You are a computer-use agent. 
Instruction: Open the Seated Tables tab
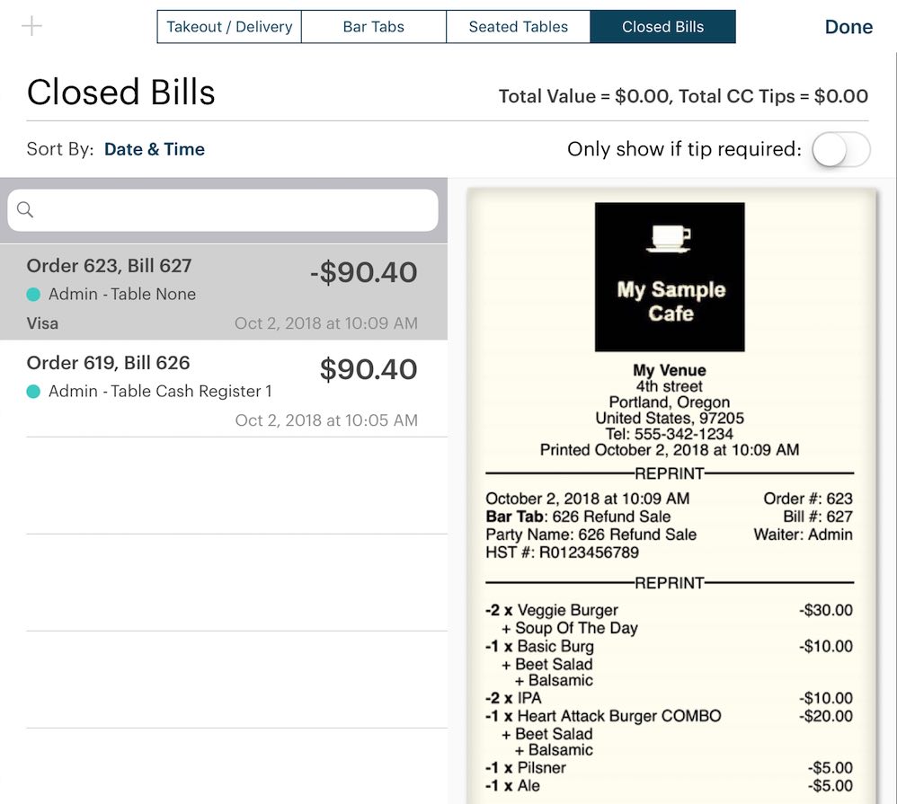pos(518,27)
